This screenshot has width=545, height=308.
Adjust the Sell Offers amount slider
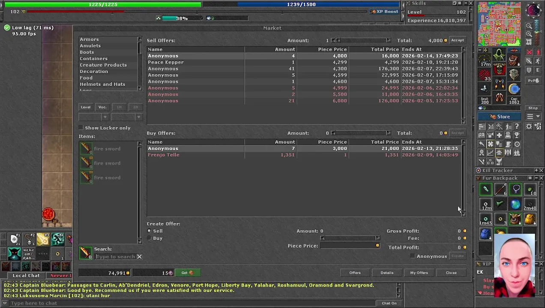pos(361,41)
